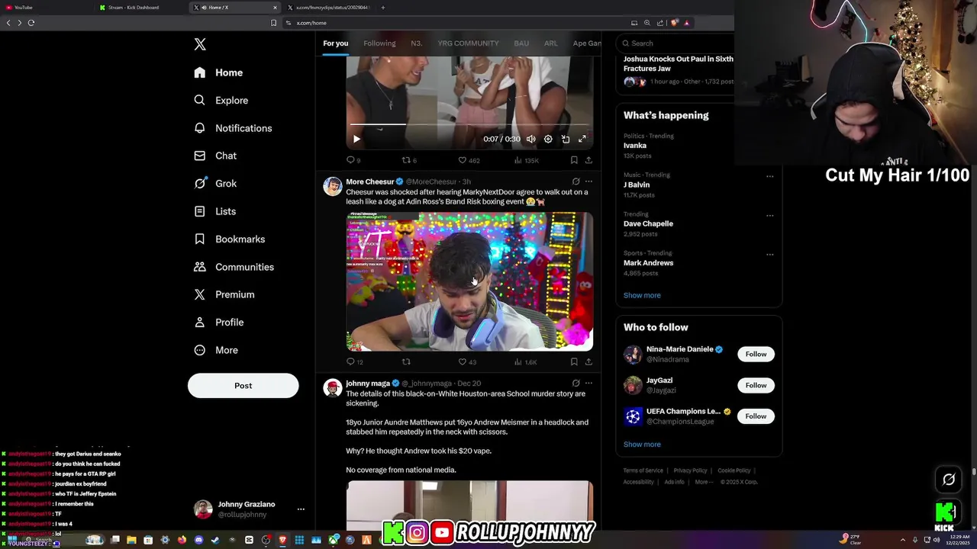This screenshot has width=977, height=549.
Task: Click the Search field on X
Action: 676,43
